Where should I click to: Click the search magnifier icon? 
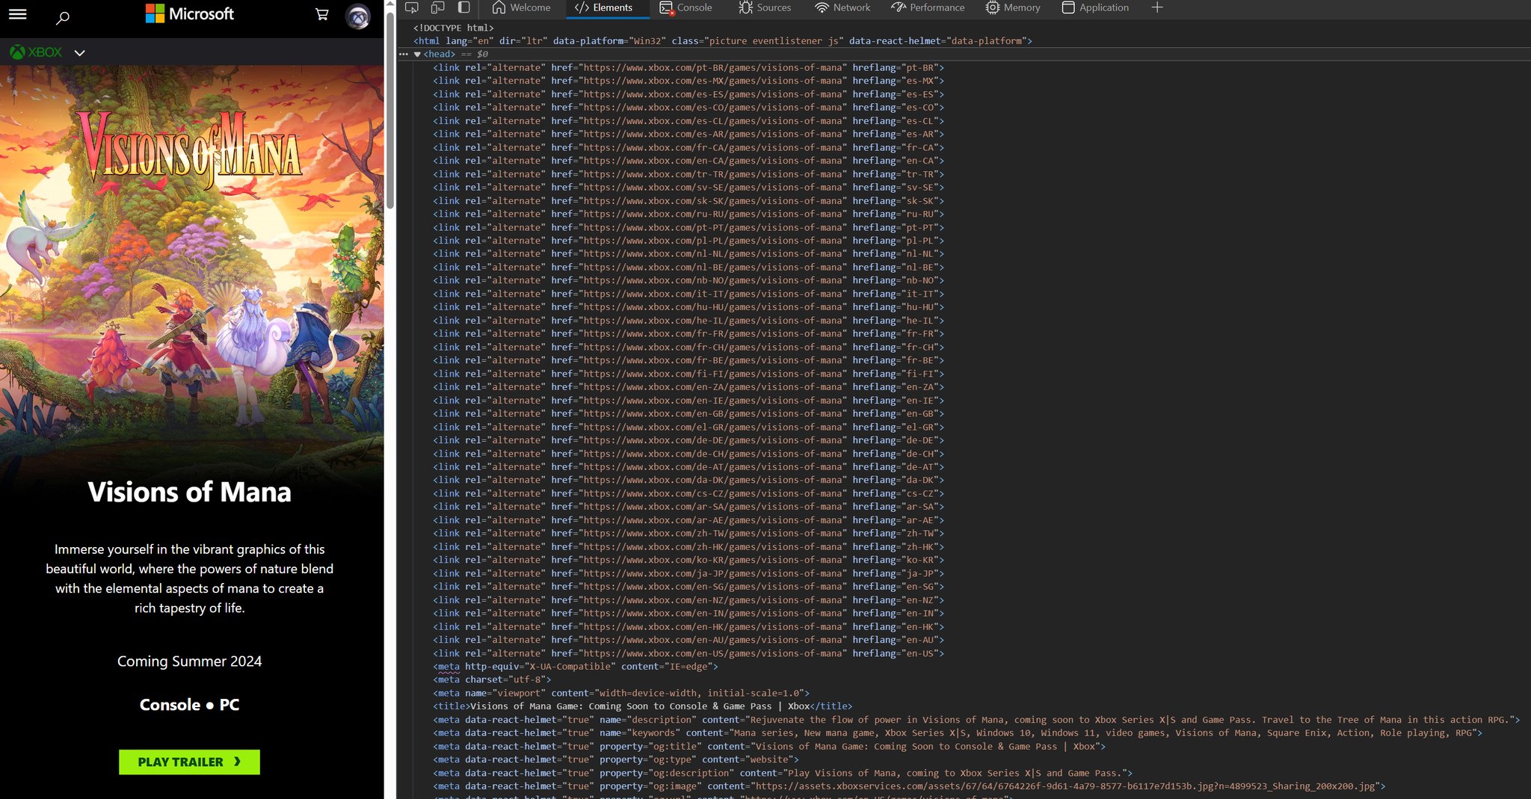pyautogui.click(x=63, y=17)
